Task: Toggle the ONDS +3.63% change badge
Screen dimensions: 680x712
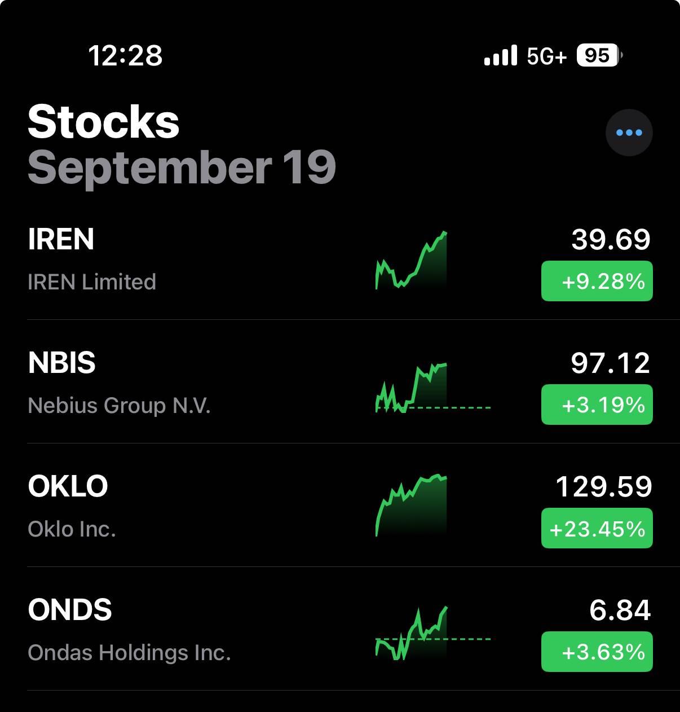Action: (597, 652)
